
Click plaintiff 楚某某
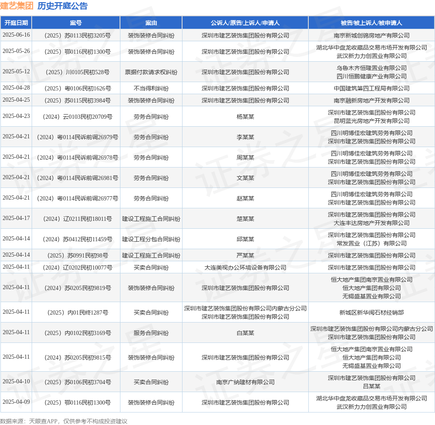click(245, 219)
